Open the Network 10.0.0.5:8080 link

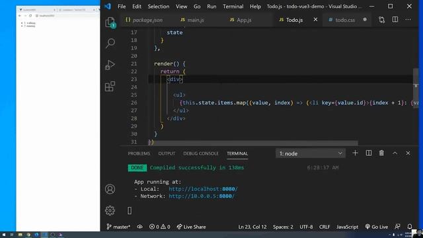202,196
